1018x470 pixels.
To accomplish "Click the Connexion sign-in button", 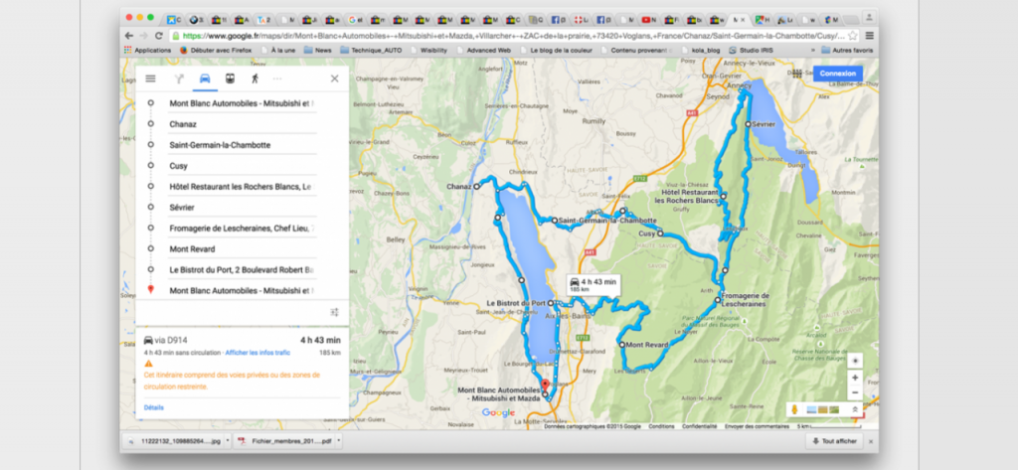I will tap(837, 74).
